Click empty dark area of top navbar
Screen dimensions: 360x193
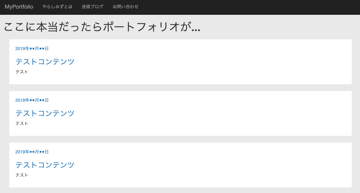(x=247, y=7)
